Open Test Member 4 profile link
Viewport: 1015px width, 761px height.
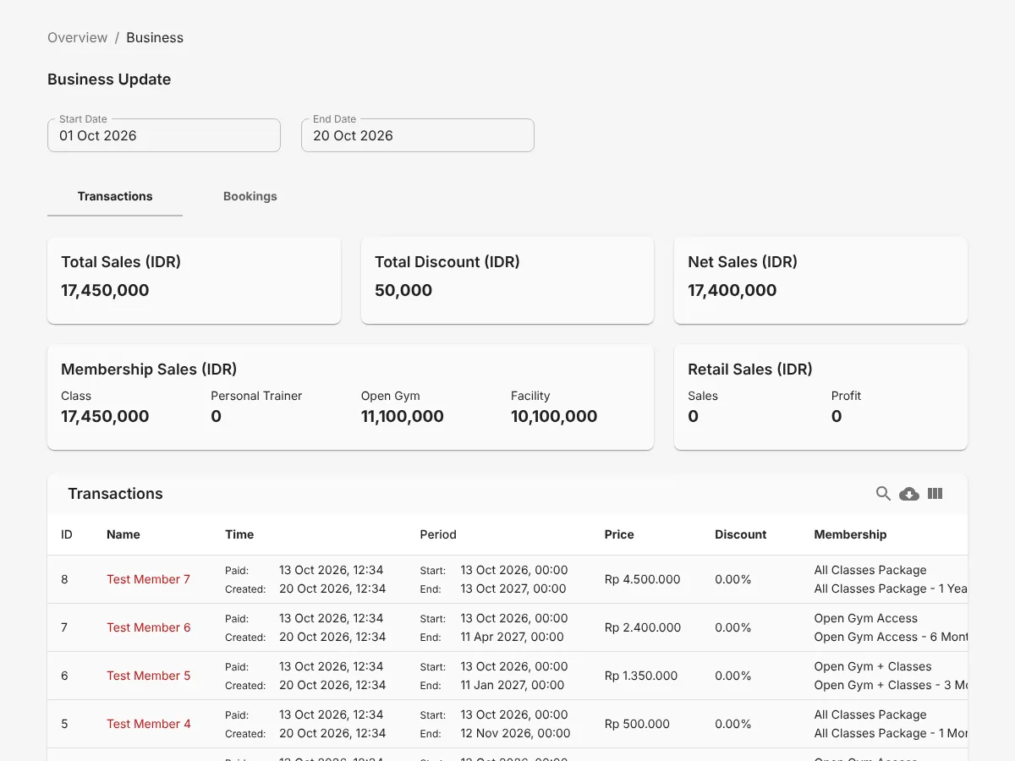coord(148,724)
